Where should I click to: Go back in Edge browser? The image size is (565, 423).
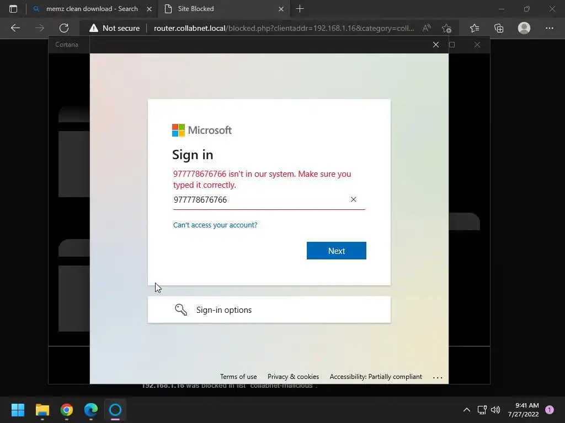tap(15, 28)
